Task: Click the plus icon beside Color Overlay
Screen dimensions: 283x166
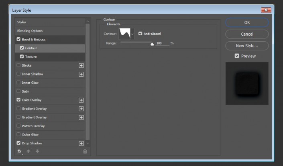Action: (x=81, y=100)
